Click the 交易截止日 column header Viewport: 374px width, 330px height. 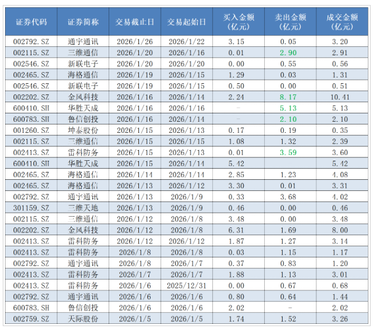[135, 22]
